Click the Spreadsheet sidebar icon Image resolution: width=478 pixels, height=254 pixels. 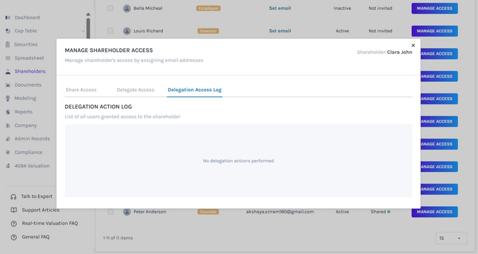(x=8, y=58)
